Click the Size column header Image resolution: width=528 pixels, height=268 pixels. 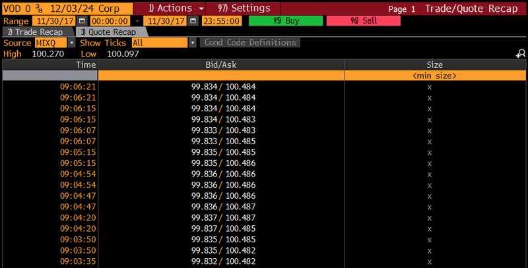(434, 65)
